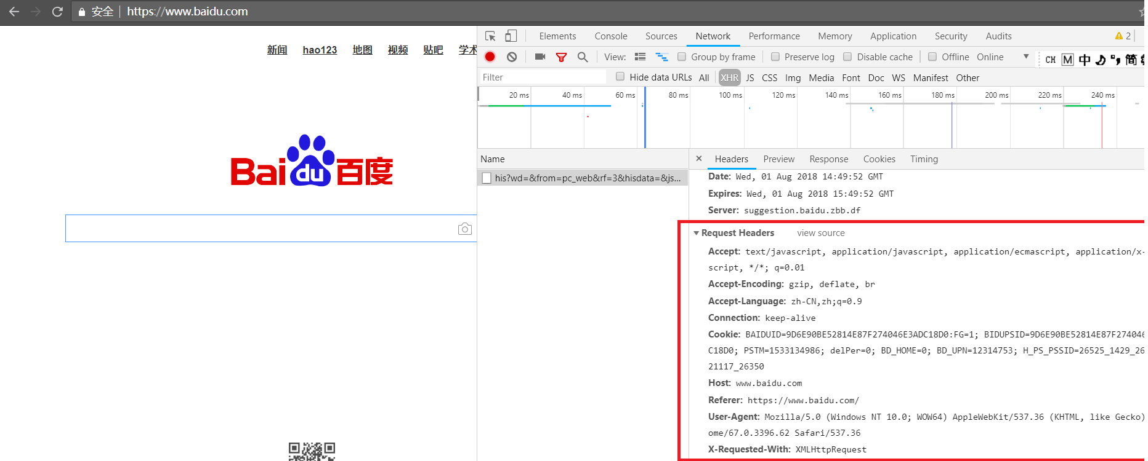Toggle device toolbar icon
This screenshot has width=1148, height=461.
(x=511, y=36)
